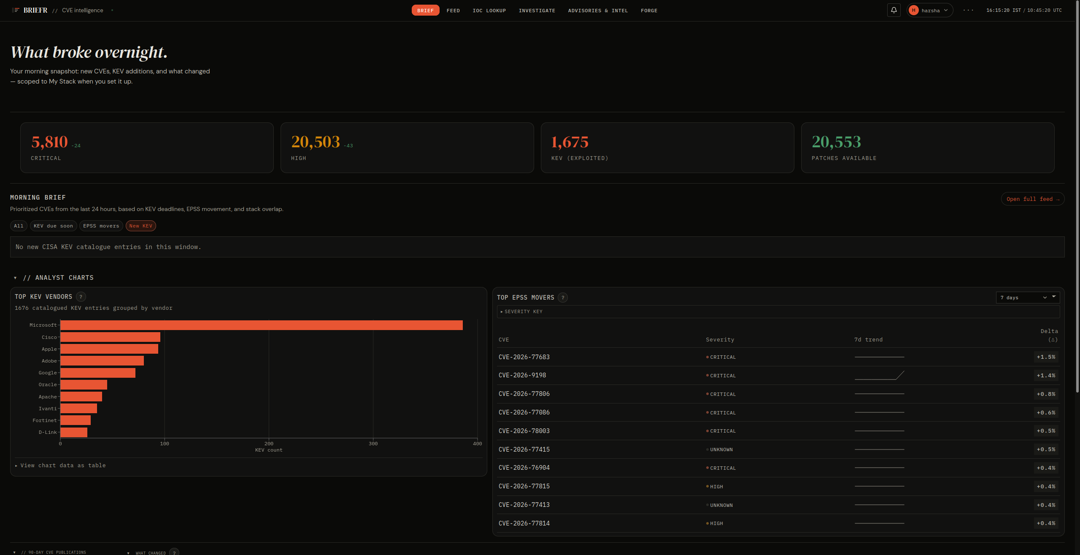The height and width of the screenshot is (555, 1080).
Task: Click the IST/UTC clock readout
Action: 1024,10
